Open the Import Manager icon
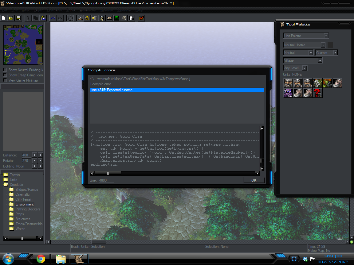 pos(132,18)
